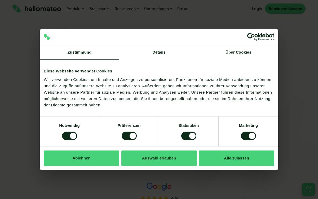Turn off the Statistiken cookie switch

[x=189, y=136]
